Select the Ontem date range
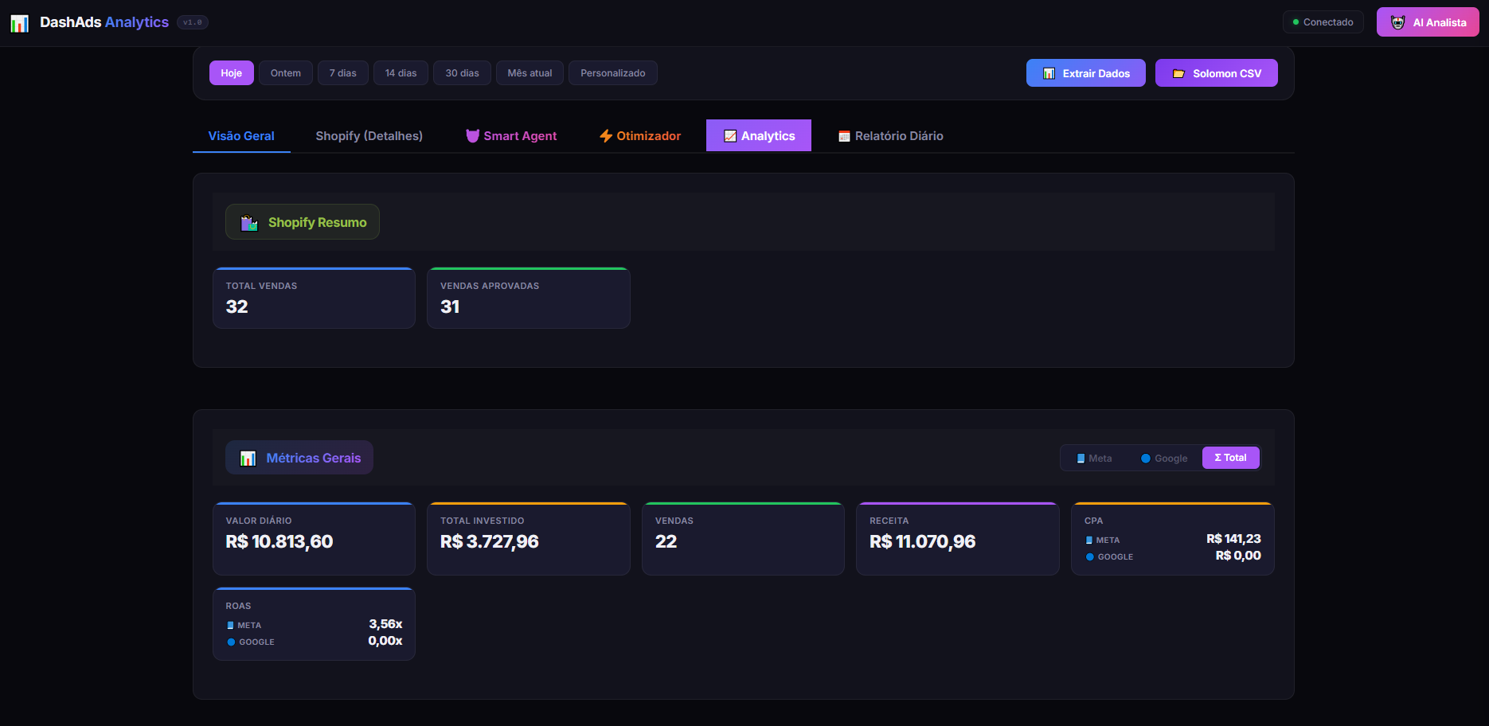The height and width of the screenshot is (726, 1489). click(x=286, y=73)
